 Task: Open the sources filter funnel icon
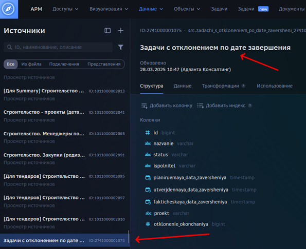pos(121,47)
